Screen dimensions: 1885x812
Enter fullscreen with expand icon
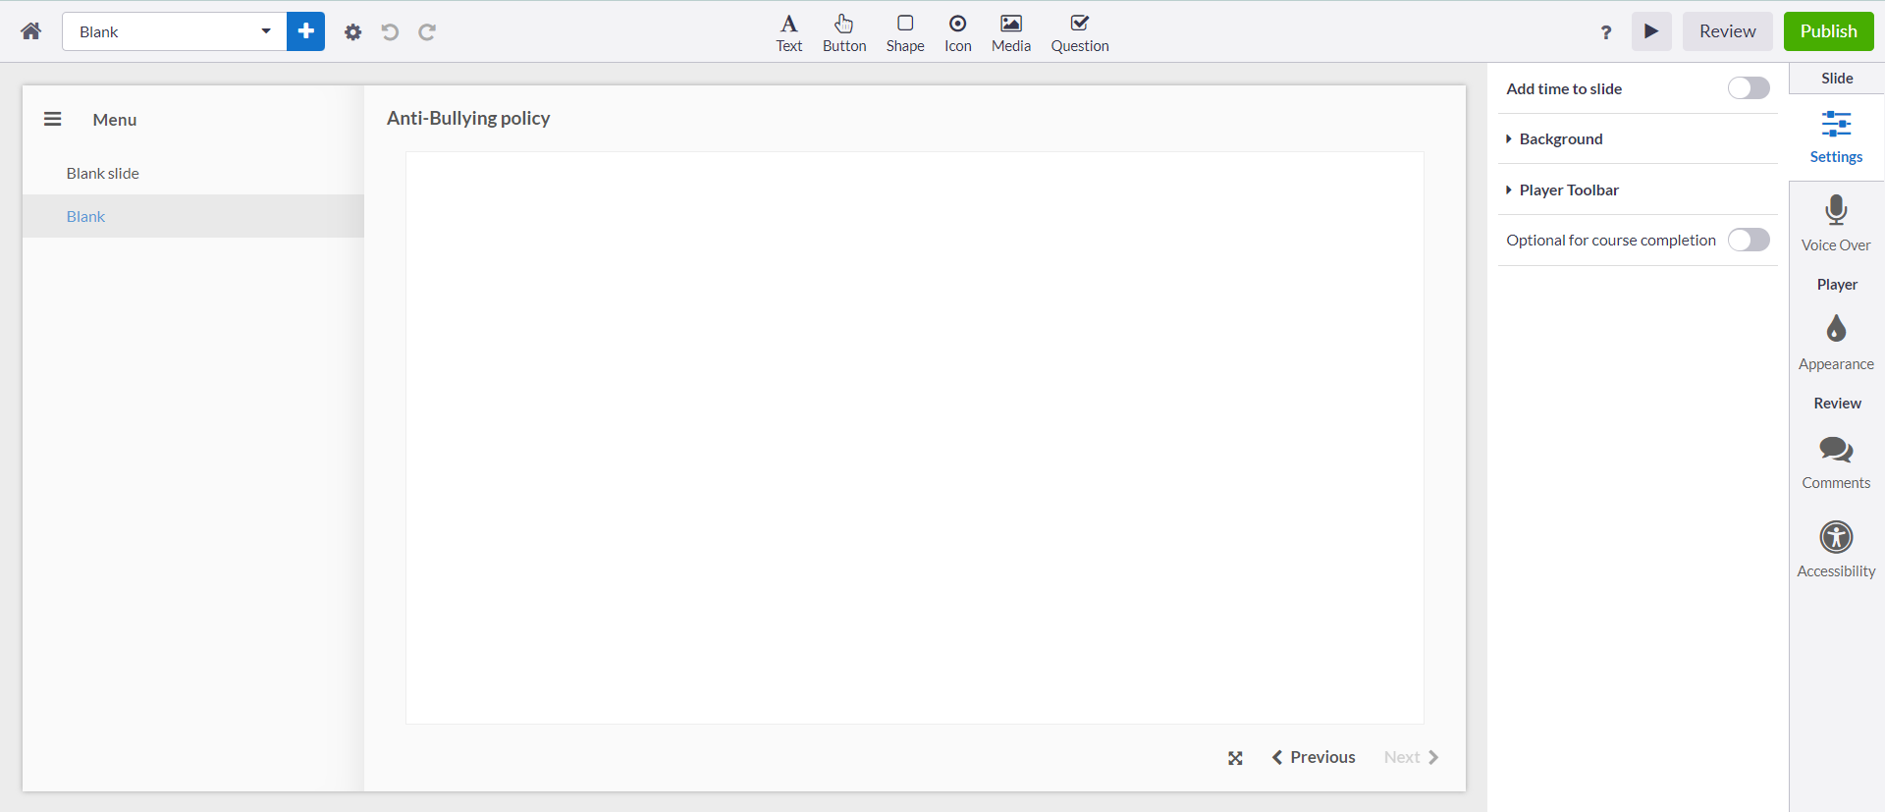(x=1235, y=758)
